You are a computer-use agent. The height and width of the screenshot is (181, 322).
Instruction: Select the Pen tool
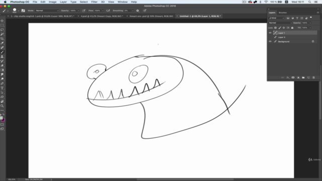[2, 83]
